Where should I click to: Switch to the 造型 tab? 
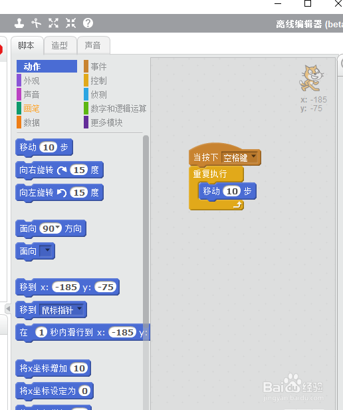(60, 45)
